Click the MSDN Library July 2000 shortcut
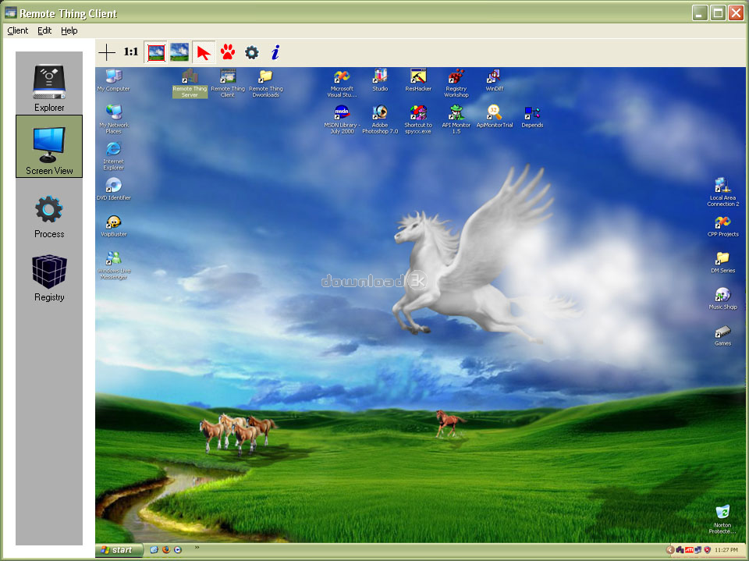 click(342, 119)
